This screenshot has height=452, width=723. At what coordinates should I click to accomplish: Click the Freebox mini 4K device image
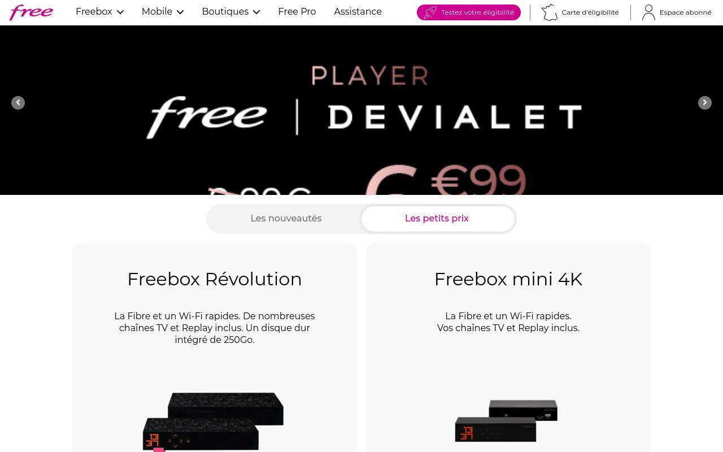coord(507,420)
